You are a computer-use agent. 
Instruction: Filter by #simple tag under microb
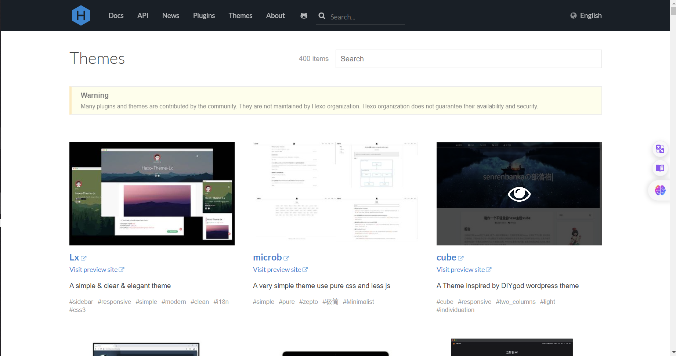264,302
